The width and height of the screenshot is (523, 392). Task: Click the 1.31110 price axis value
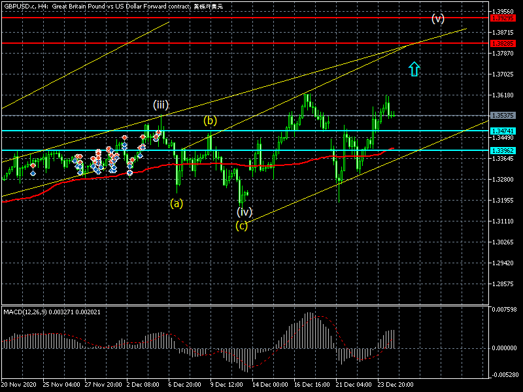[x=503, y=221]
